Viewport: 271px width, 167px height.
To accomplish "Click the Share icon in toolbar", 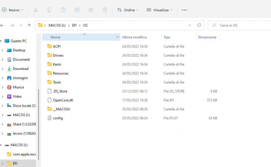I will point(91,10).
